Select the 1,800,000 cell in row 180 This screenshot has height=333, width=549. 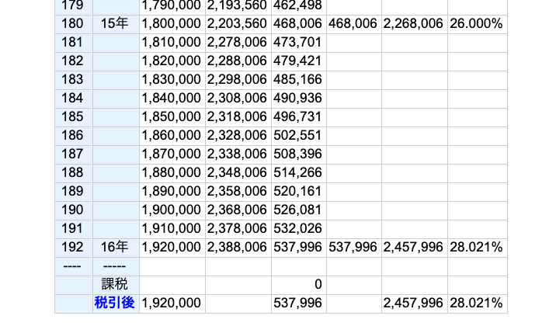point(171,24)
